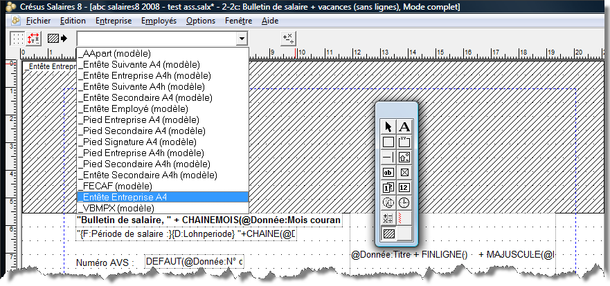Choose '_Pied Entreprise A4 (modèle)'
This screenshot has width=610, height=286.
[x=163, y=120]
